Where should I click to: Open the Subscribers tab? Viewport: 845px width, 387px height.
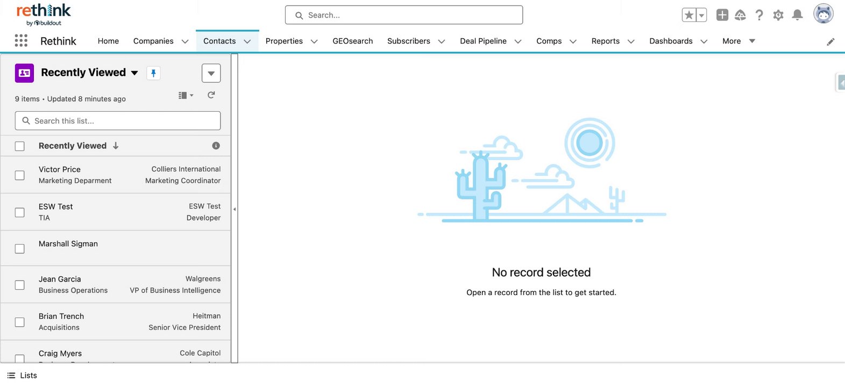409,41
